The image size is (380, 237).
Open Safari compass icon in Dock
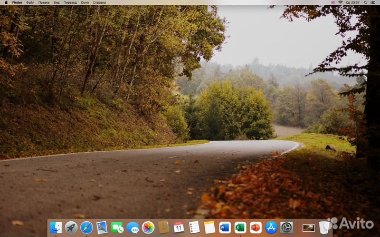click(x=87, y=228)
